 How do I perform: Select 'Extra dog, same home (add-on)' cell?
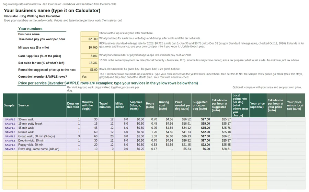pos(42,149)
